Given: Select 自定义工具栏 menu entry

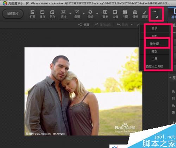Looking at the screenshot, I should pyautogui.click(x=155, y=66).
